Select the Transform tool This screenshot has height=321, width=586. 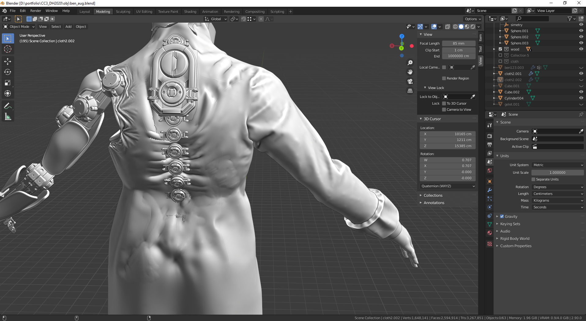tap(8, 94)
